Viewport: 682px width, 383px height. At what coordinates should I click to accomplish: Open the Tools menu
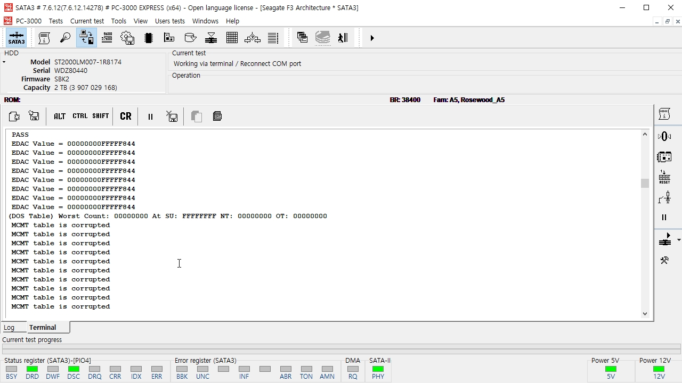click(119, 21)
